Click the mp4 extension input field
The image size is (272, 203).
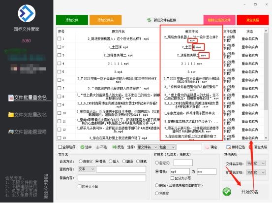click(180, 171)
